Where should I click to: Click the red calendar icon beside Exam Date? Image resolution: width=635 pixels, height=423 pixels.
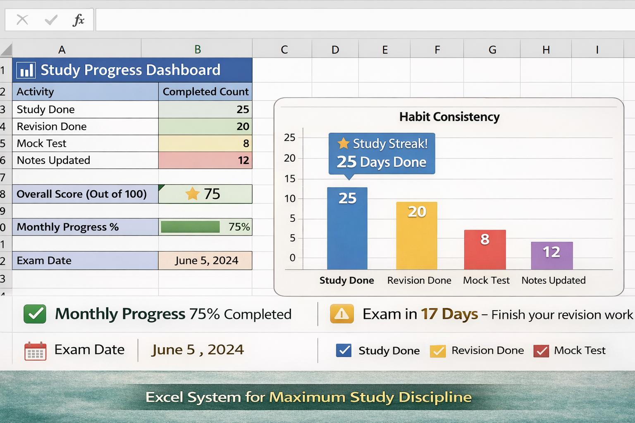point(35,351)
